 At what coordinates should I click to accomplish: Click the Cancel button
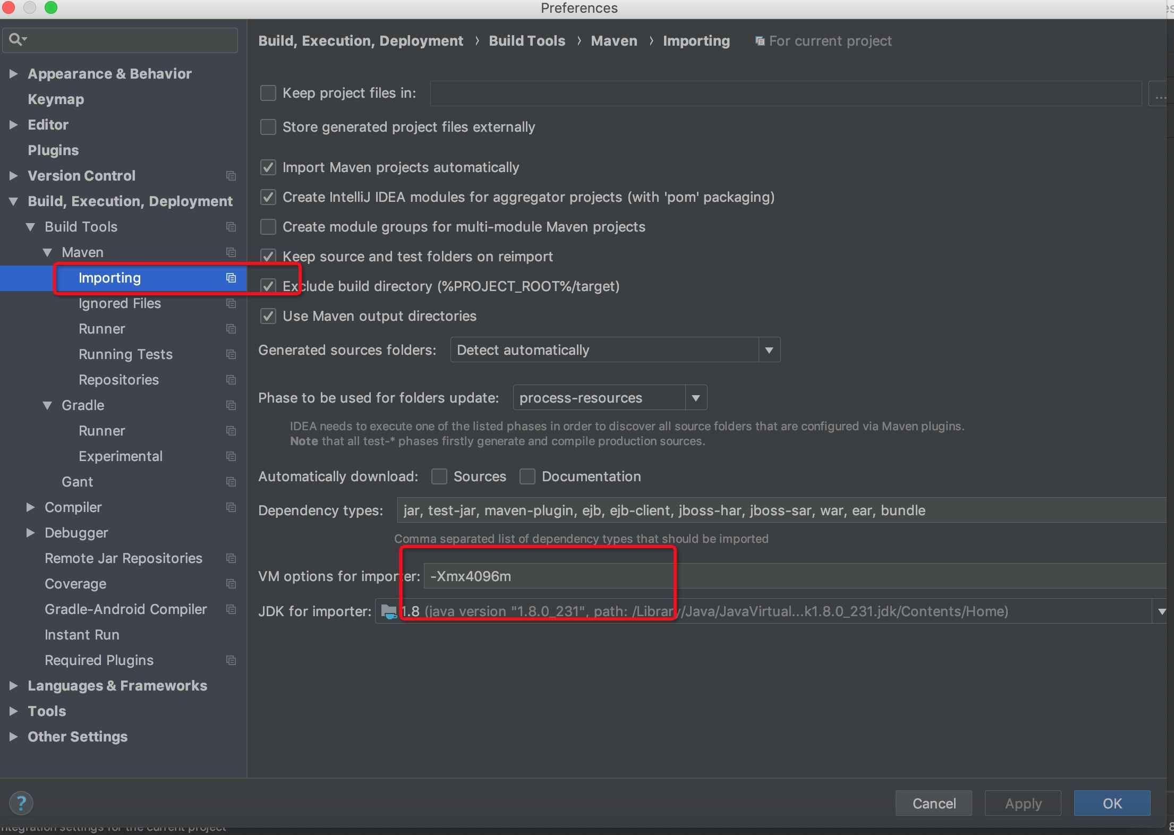coord(933,803)
